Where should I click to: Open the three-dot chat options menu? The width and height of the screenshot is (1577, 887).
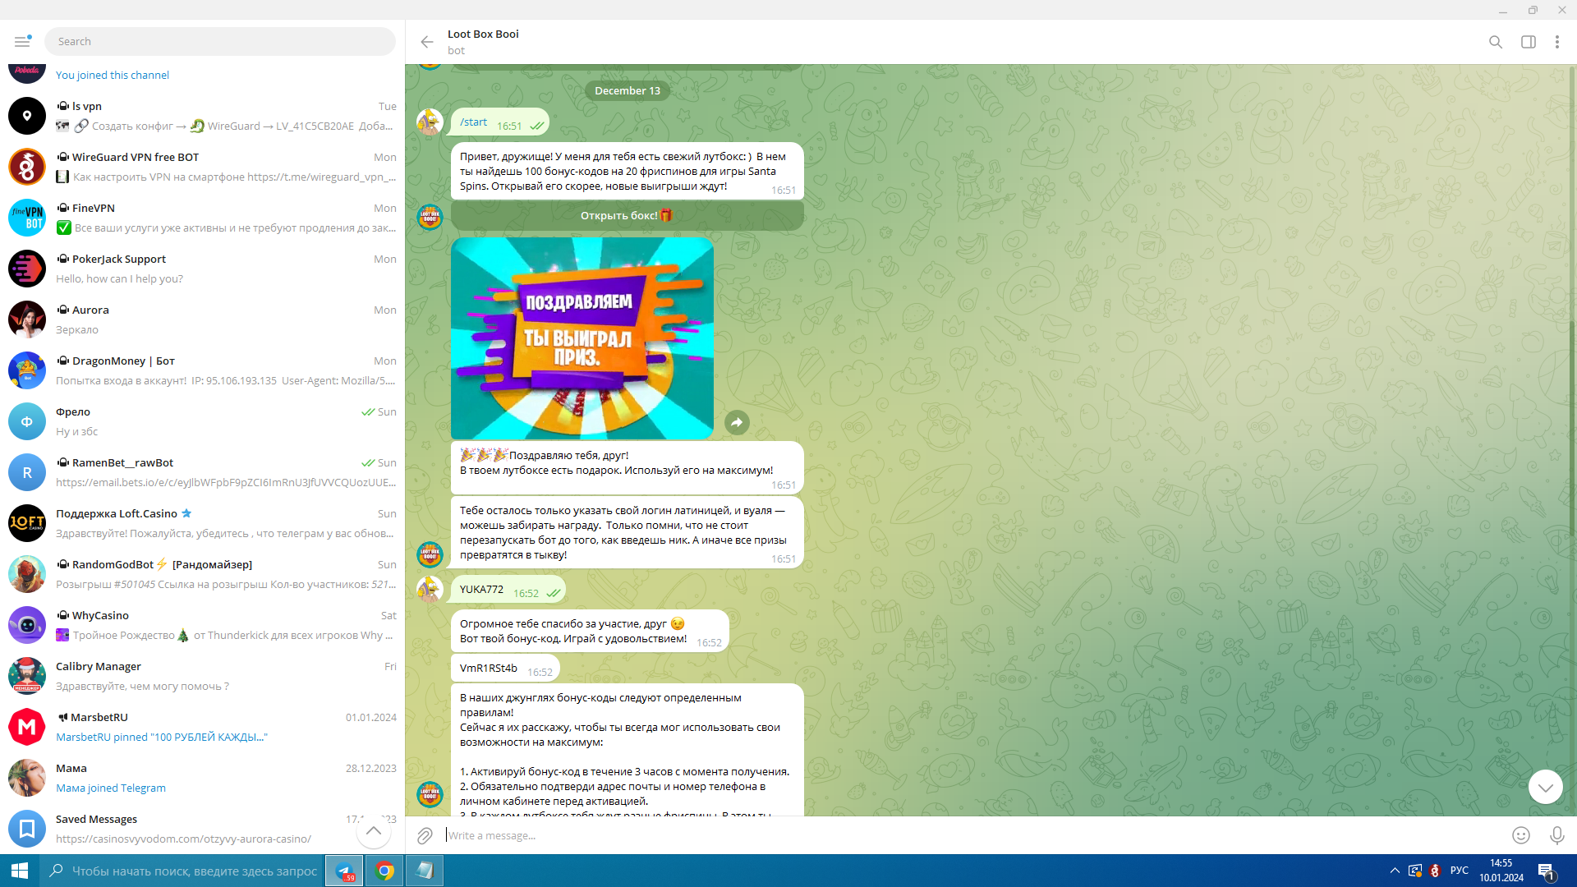click(x=1557, y=42)
